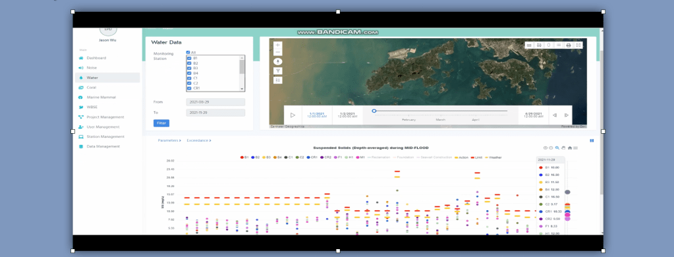Uncheck station C1 checkbox

point(190,78)
